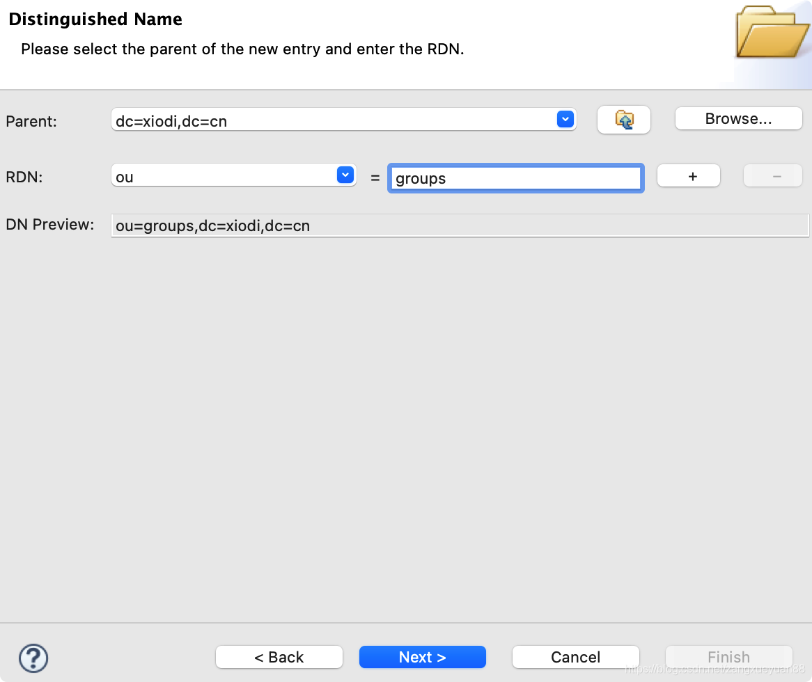Click the disabled minus button
812x682 pixels.
click(772, 175)
